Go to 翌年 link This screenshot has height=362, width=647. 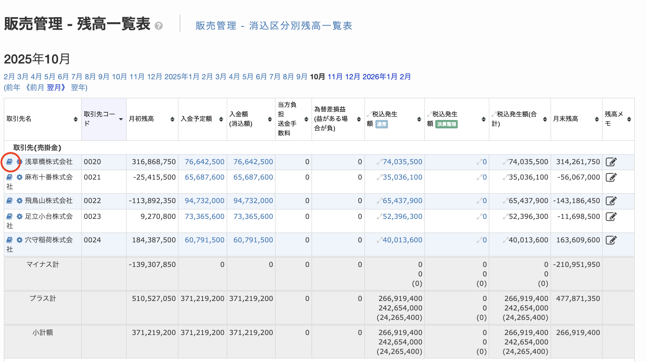[x=78, y=87]
